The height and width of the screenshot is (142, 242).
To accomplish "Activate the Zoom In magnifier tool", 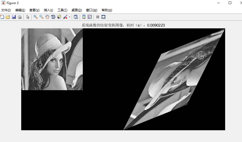I will [36, 17].
